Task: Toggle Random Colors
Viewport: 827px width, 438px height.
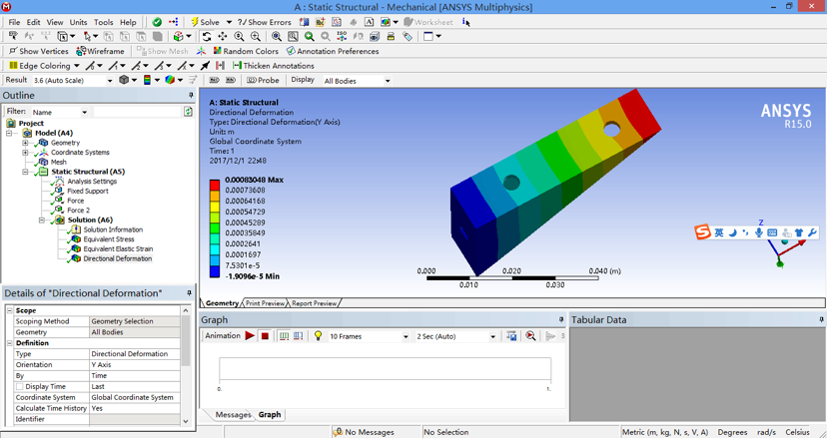Action: 246,51
